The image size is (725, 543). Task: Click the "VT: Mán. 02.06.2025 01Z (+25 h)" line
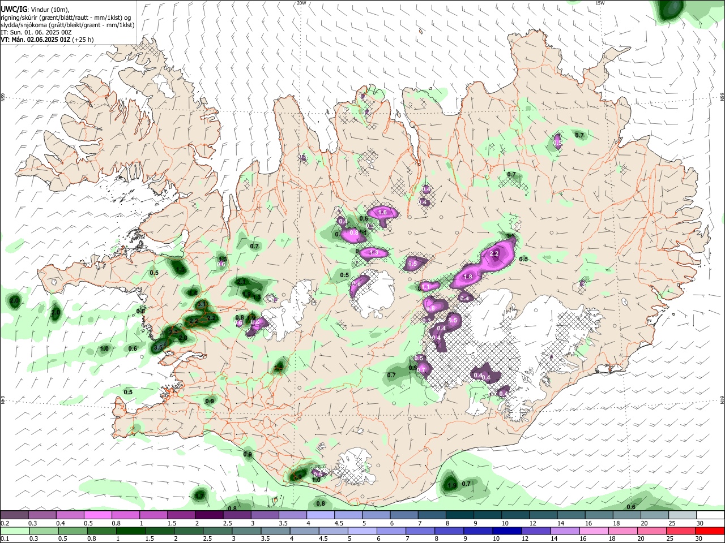(x=47, y=40)
